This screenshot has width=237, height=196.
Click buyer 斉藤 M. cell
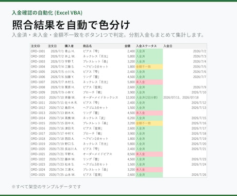coord(70,97)
